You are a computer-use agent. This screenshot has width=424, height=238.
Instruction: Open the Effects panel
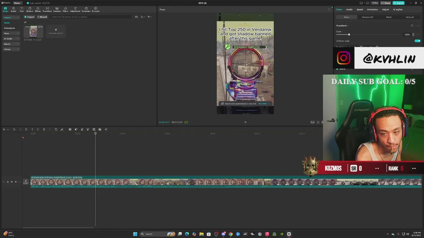tap(38, 9)
